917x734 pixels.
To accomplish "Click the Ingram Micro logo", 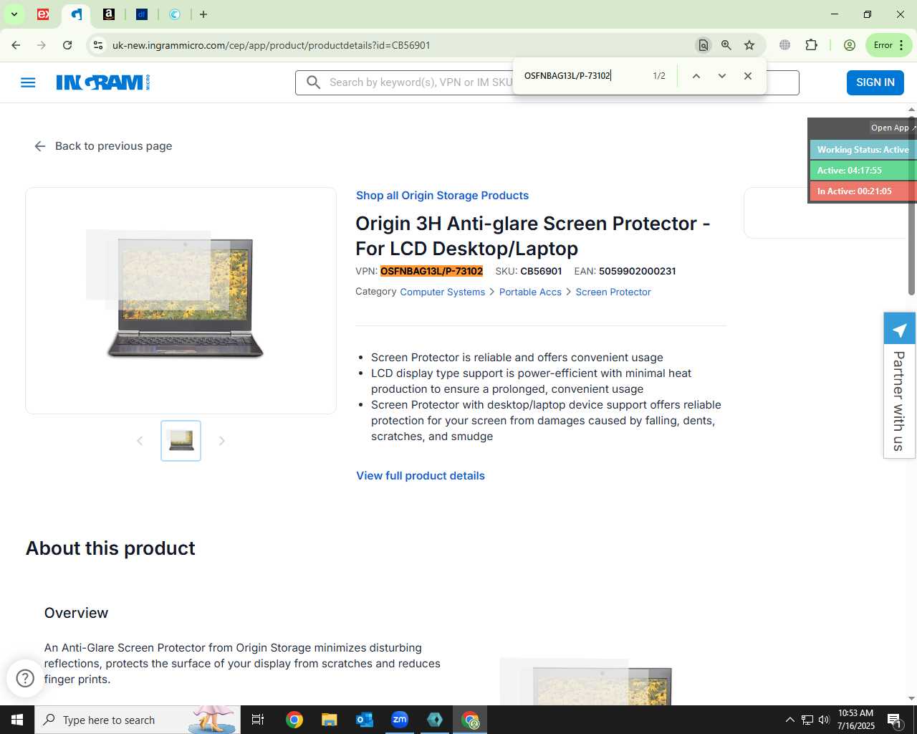I will (103, 82).
